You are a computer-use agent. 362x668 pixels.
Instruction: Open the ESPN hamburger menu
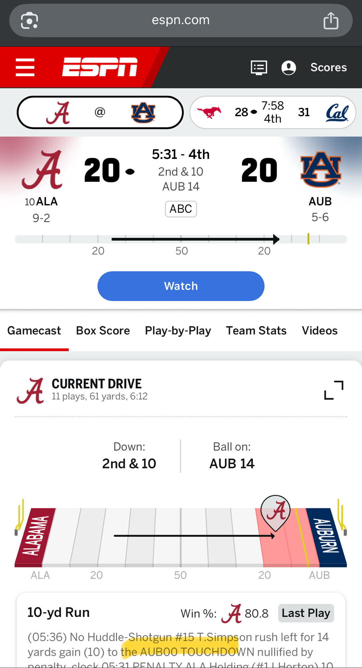(x=25, y=67)
